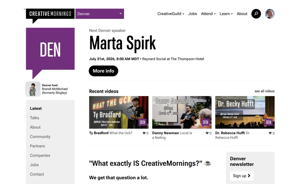Open Companies in the sidebar
Image resolution: width=303 pixels, height=184 pixels.
click(40, 155)
